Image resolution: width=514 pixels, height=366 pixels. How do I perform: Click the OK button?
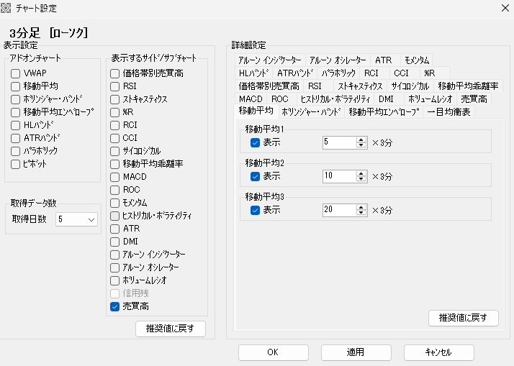coord(272,352)
